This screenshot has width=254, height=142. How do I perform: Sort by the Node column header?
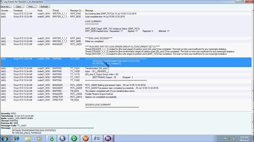[40, 11]
